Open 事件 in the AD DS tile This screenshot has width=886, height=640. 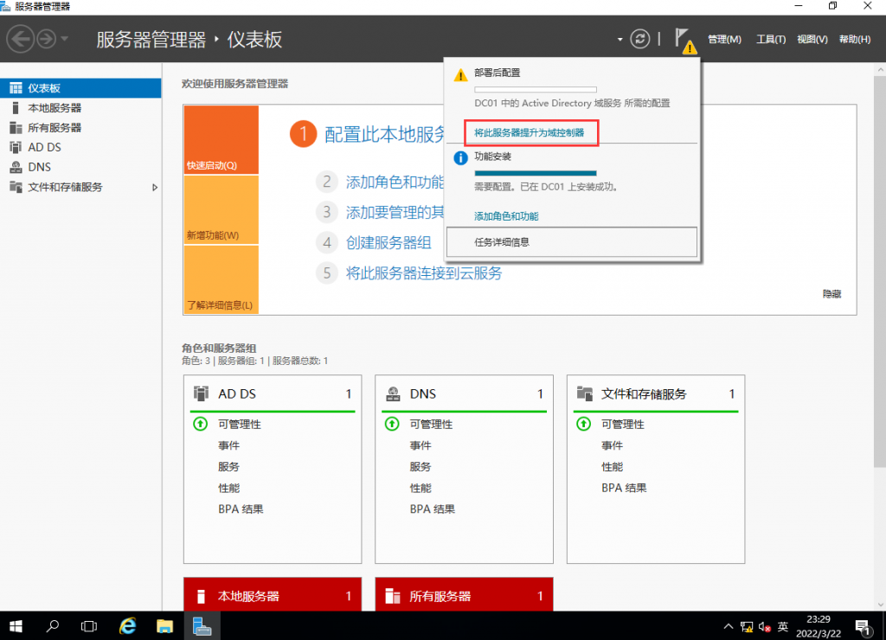tap(228, 445)
